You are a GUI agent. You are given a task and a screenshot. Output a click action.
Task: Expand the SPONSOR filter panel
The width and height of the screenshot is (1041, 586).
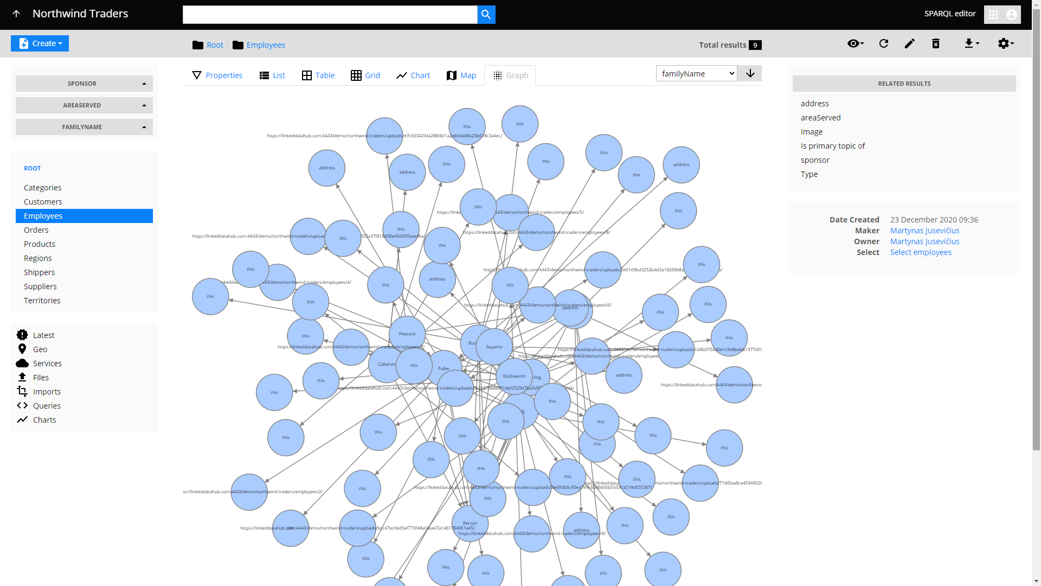pyautogui.click(x=84, y=84)
